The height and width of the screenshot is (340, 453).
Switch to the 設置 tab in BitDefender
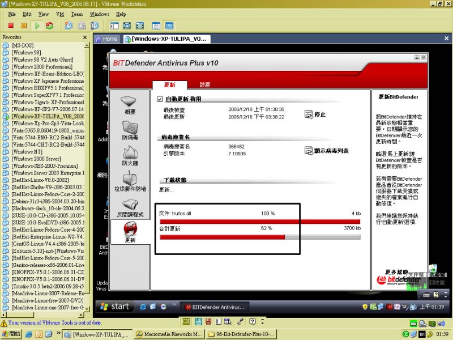(205, 84)
